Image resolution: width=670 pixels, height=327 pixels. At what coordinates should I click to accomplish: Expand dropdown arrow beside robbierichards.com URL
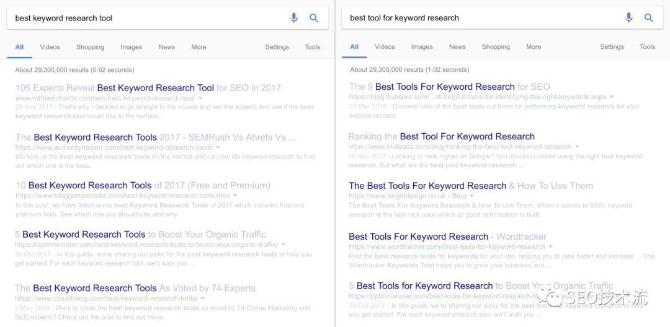pos(200,98)
